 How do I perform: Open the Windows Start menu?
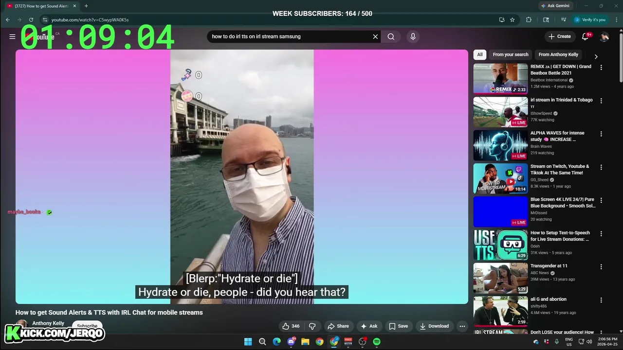(248, 342)
